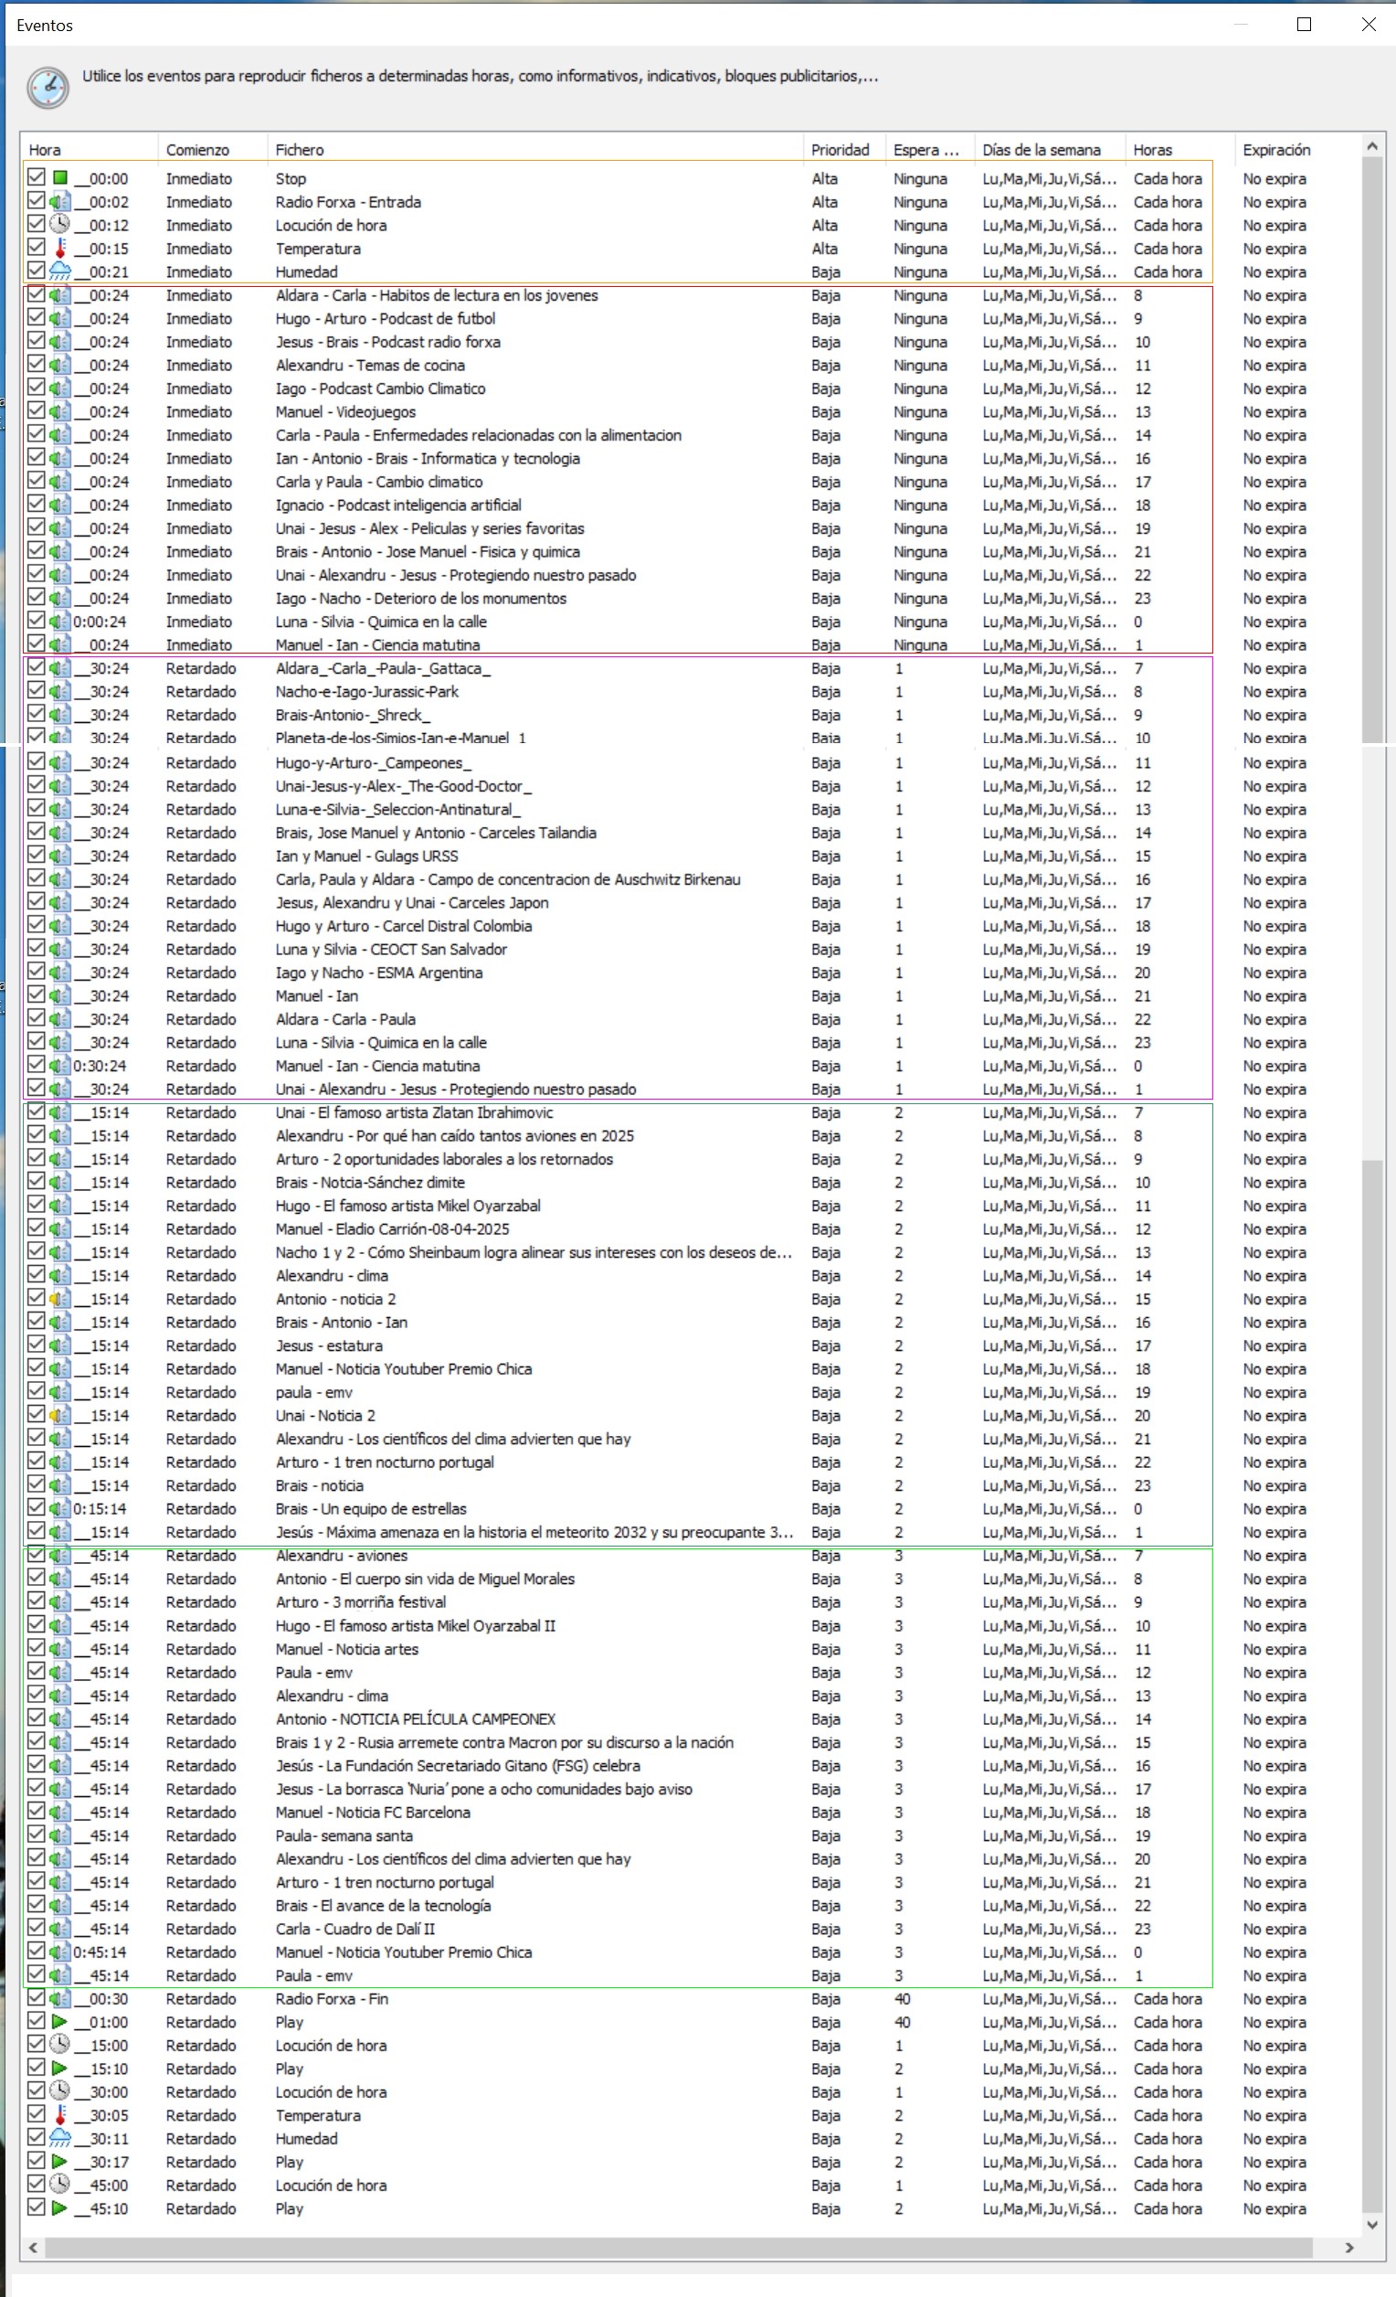The height and width of the screenshot is (2297, 1396).
Task: Click the thermometer icon at 30:05
Action: coord(59,2115)
